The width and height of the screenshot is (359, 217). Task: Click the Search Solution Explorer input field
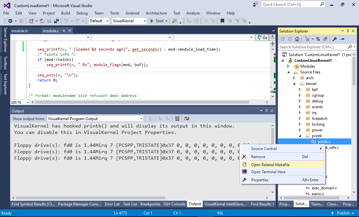click(314, 47)
